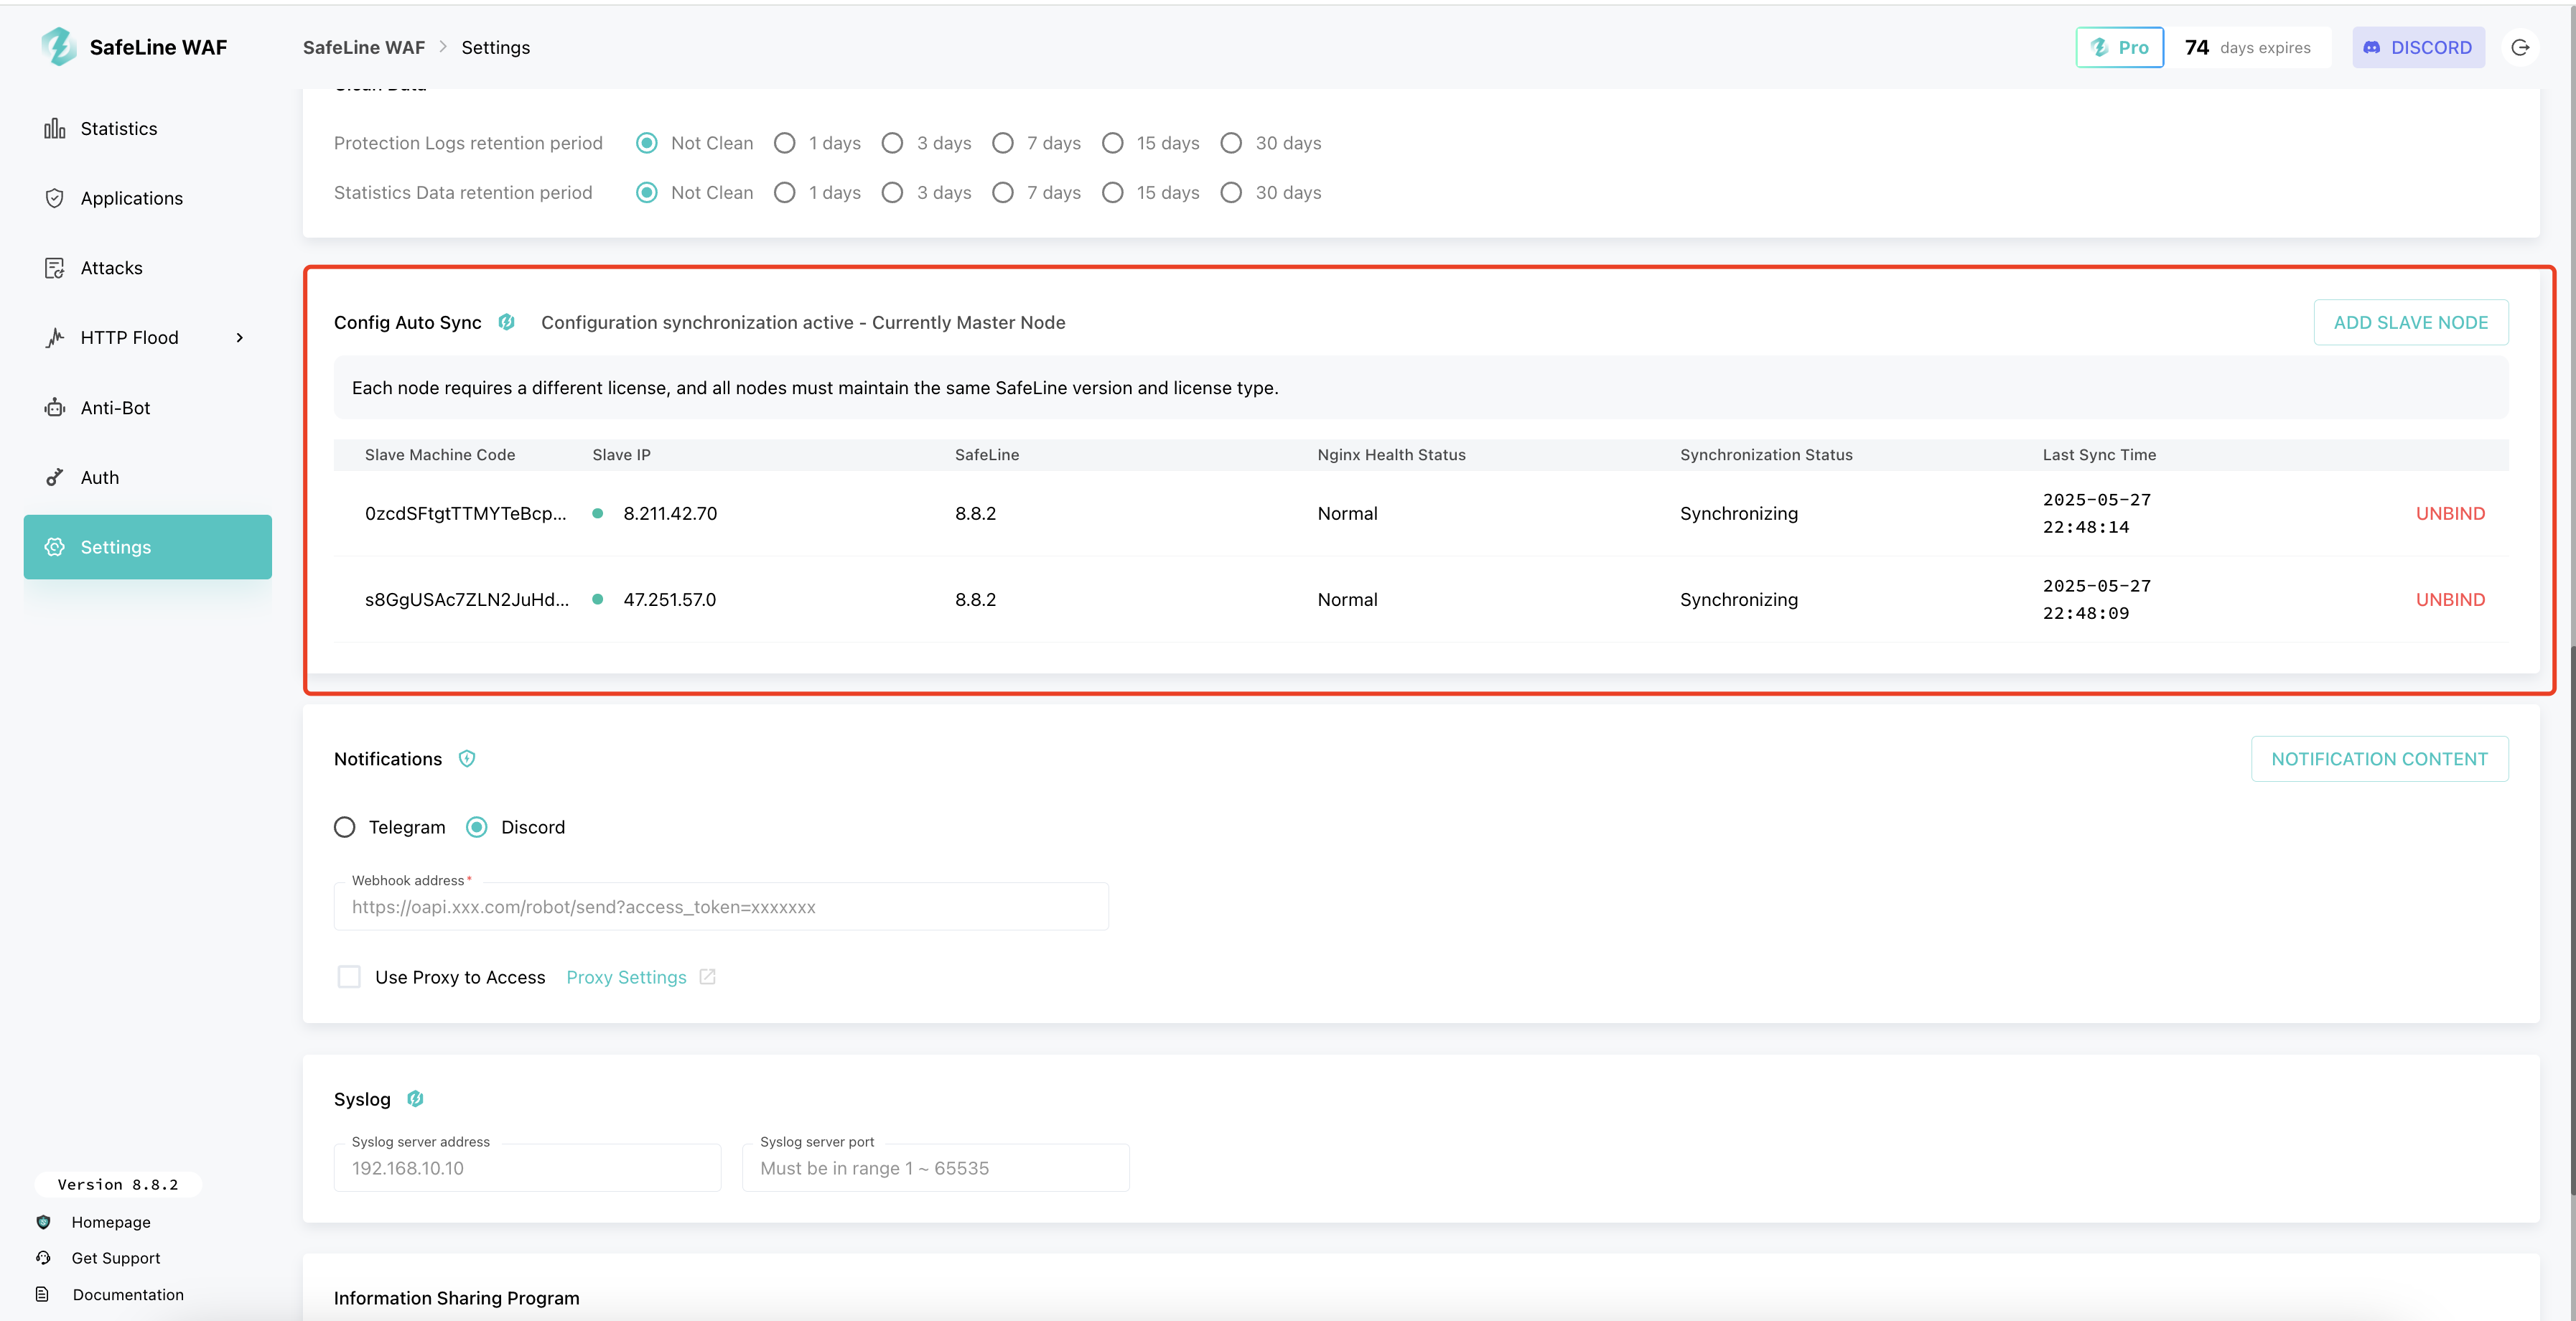The width and height of the screenshot is (2576, 1321).
Task: Enable the Use Proxy to Access checkbox
Action: click(x=349, y=977)
